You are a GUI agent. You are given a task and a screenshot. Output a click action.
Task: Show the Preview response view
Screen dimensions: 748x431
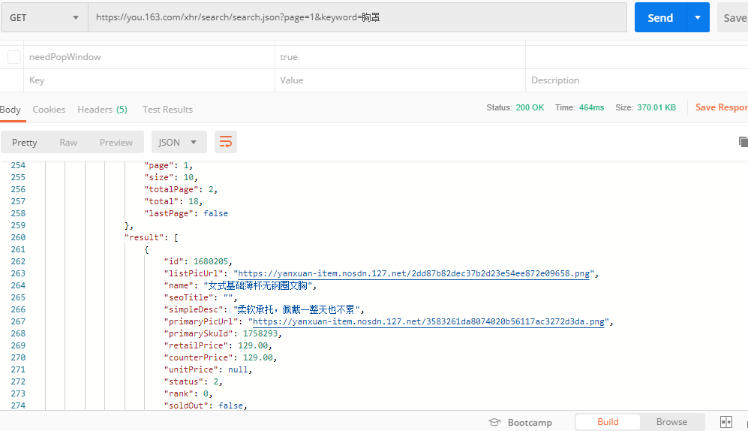pyautogui.click(x=116, y=142)
